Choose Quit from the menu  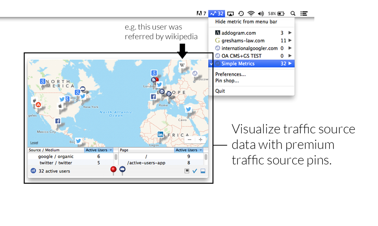coord(220,91)
